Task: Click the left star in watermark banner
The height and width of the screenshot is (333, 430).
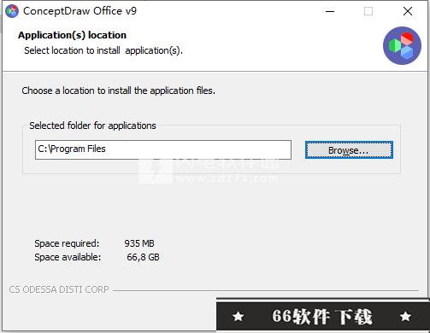Action: tap(238, 316)
